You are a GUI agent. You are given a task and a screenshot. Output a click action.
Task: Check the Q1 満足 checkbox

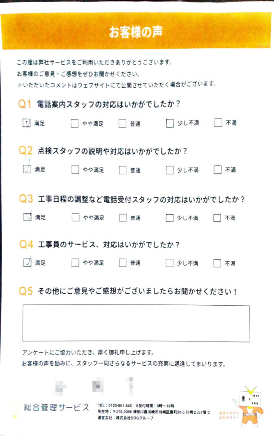tap(26, 123)
